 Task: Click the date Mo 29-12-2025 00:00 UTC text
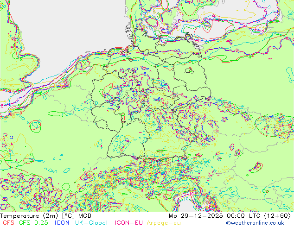214,216
